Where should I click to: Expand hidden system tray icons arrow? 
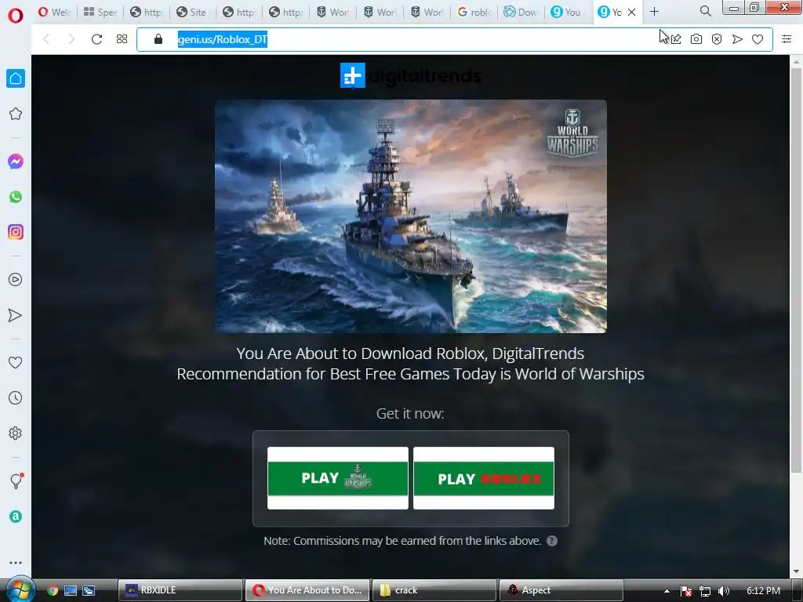(x=667, y=591)
